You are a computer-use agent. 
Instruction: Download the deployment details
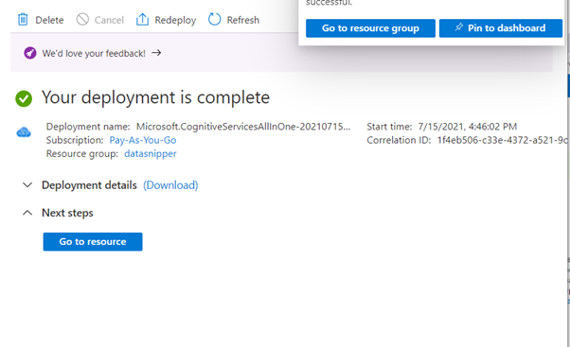[x=170, y=185]
